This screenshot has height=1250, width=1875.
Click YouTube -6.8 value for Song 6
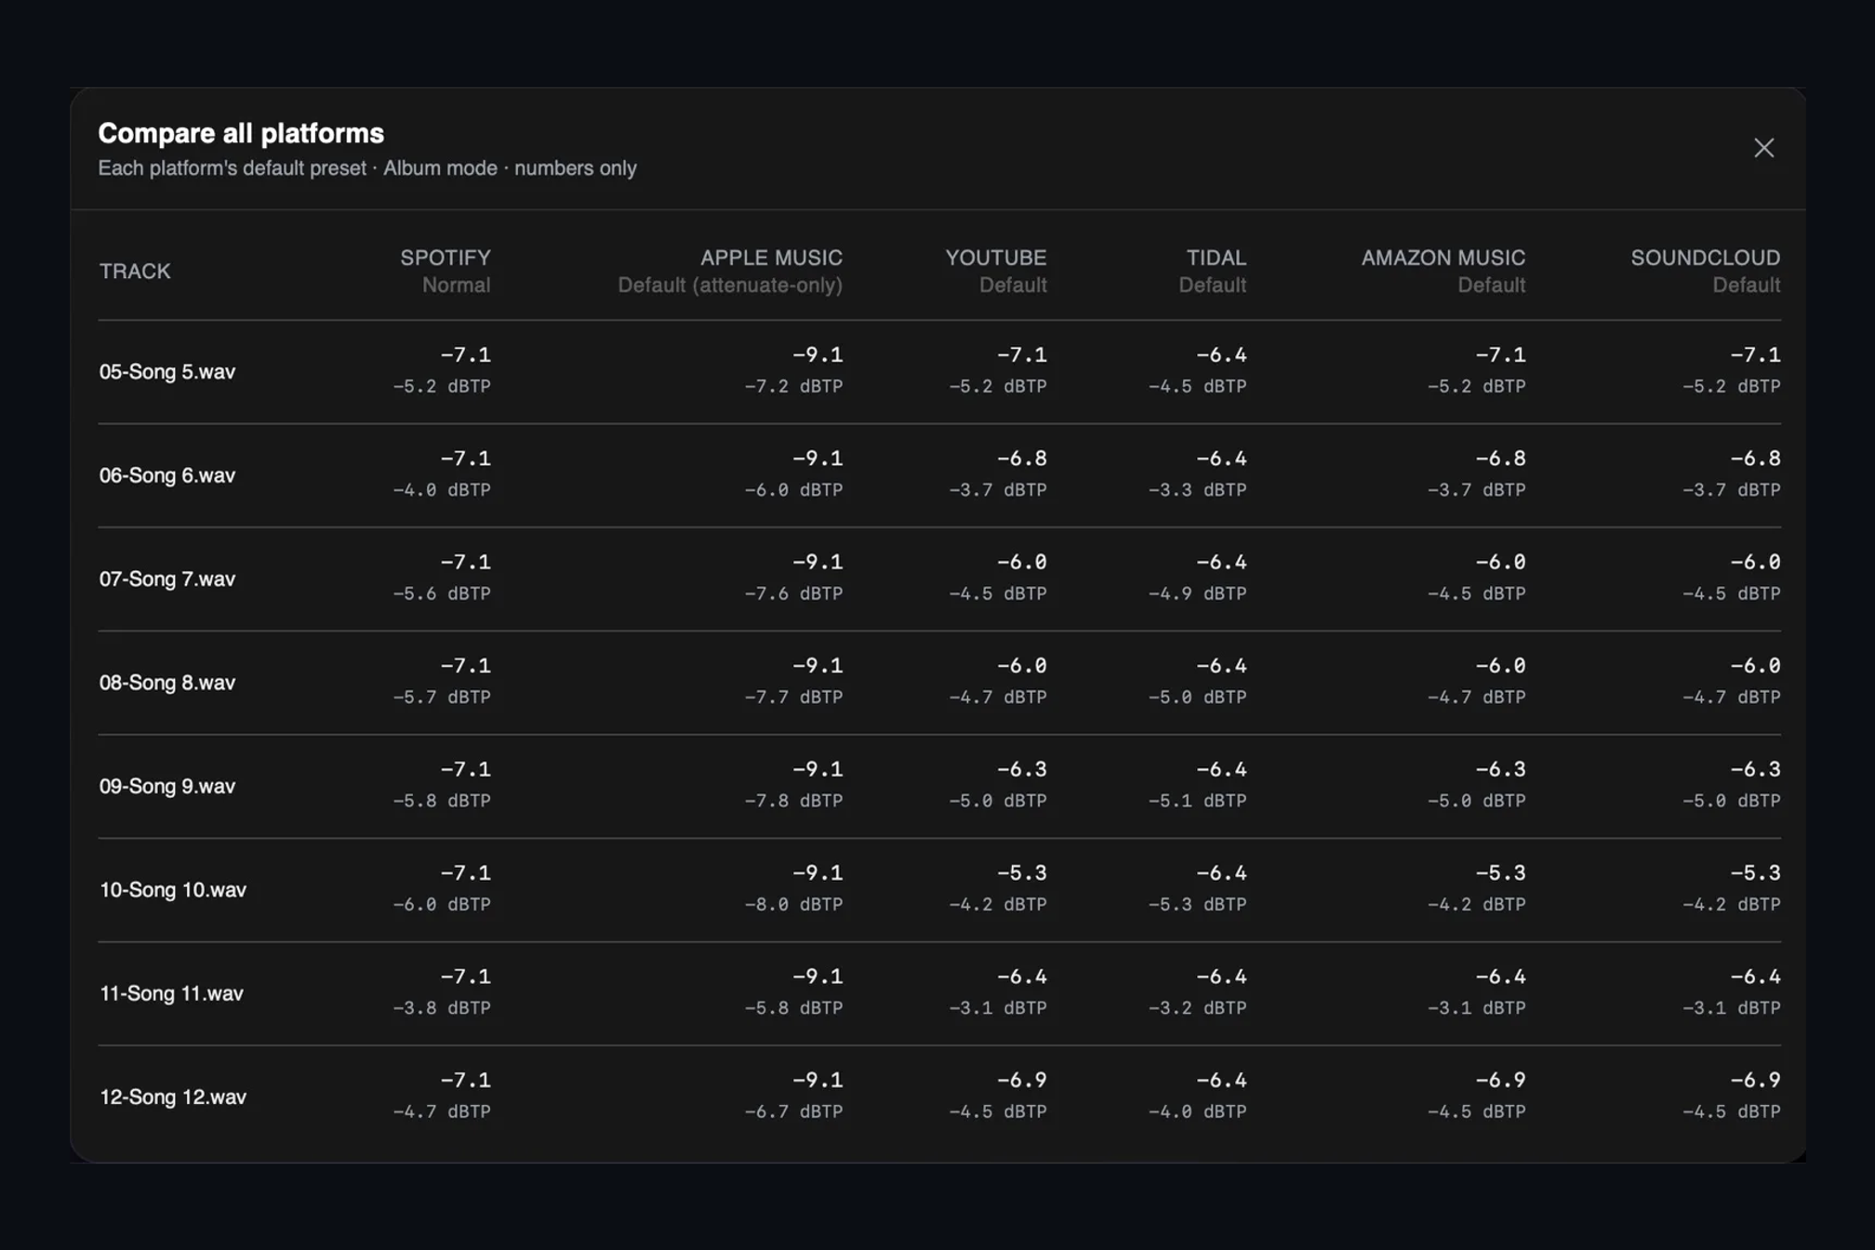(x=1021, y=459)
